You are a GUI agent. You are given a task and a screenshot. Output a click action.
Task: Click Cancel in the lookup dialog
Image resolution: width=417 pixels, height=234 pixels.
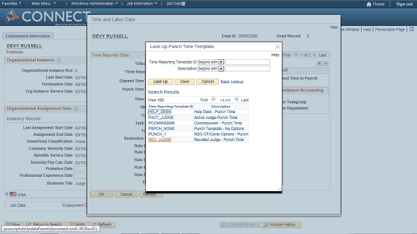(x=207, y=82)
